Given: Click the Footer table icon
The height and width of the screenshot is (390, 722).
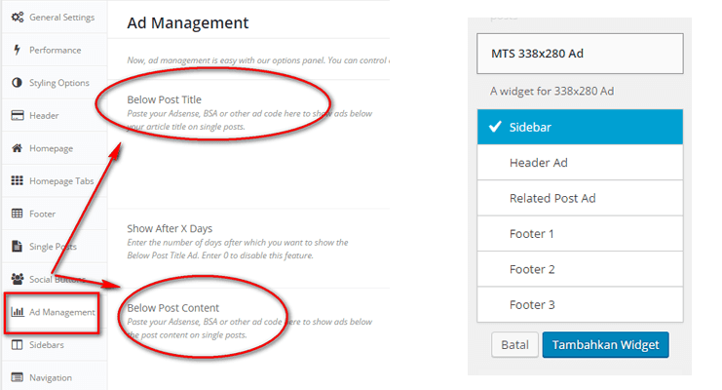Looking at the screenshot, I should click(17, 214).
